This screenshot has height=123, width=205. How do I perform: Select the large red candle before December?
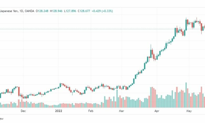19,91
